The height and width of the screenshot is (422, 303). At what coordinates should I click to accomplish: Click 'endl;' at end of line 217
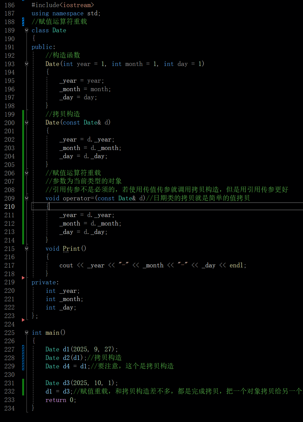coord(238,265)
